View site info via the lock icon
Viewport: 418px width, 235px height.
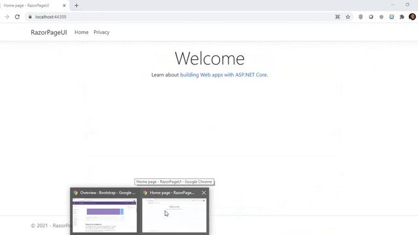pyautogui.click(x=30, y=17)
